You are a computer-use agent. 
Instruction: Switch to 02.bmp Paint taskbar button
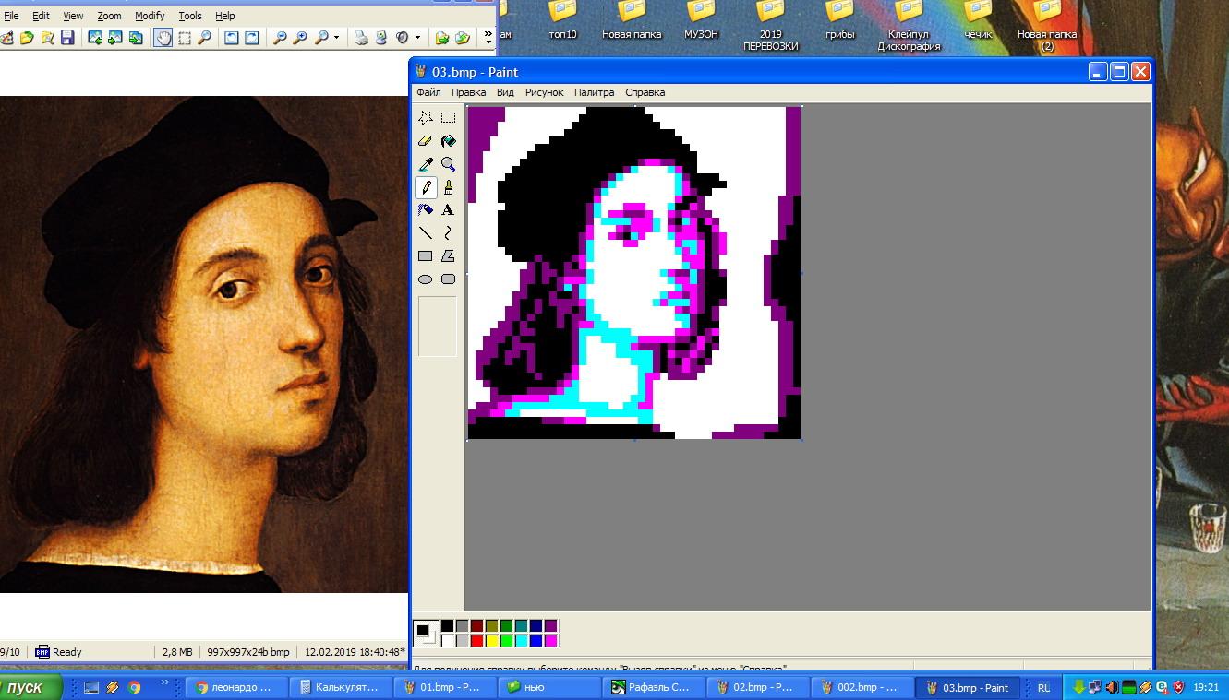[755, 687]
